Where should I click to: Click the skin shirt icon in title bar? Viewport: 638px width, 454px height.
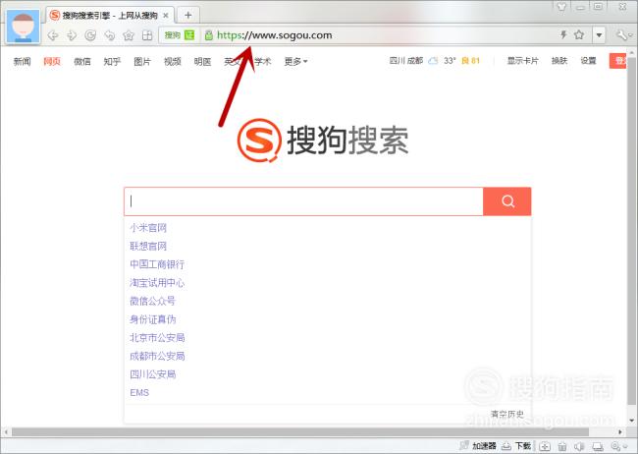pyautogui.click(x=561, y=6)
